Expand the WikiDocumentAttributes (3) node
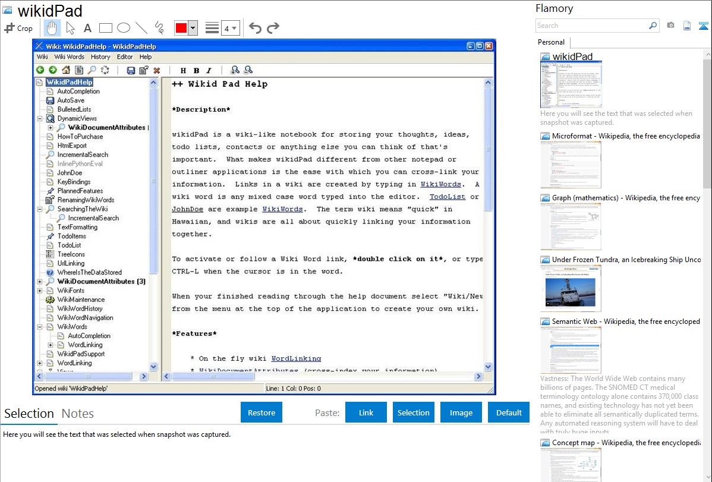The width and height of the screenshot is (712, 482). [40, 282]
